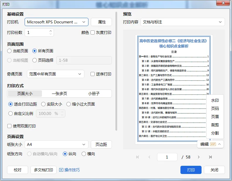Screen dimensions: 232x181
Task: Click the page range 1-58 field
Action: [84, 60]
